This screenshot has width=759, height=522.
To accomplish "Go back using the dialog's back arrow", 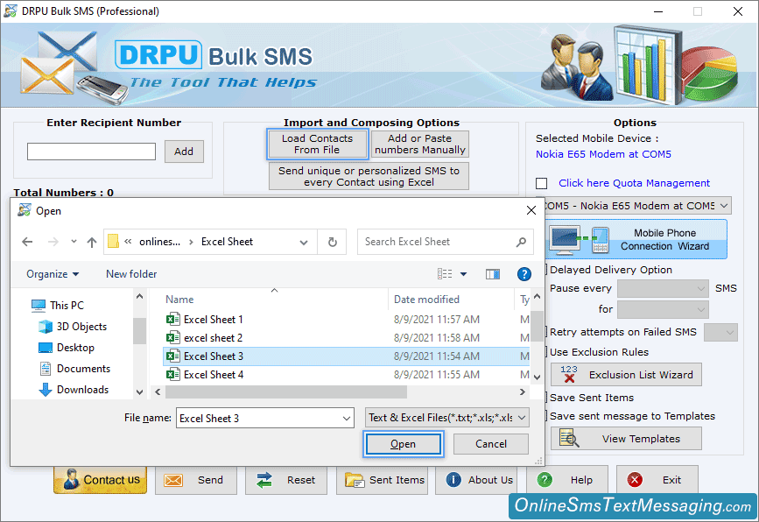I will 28,242.
